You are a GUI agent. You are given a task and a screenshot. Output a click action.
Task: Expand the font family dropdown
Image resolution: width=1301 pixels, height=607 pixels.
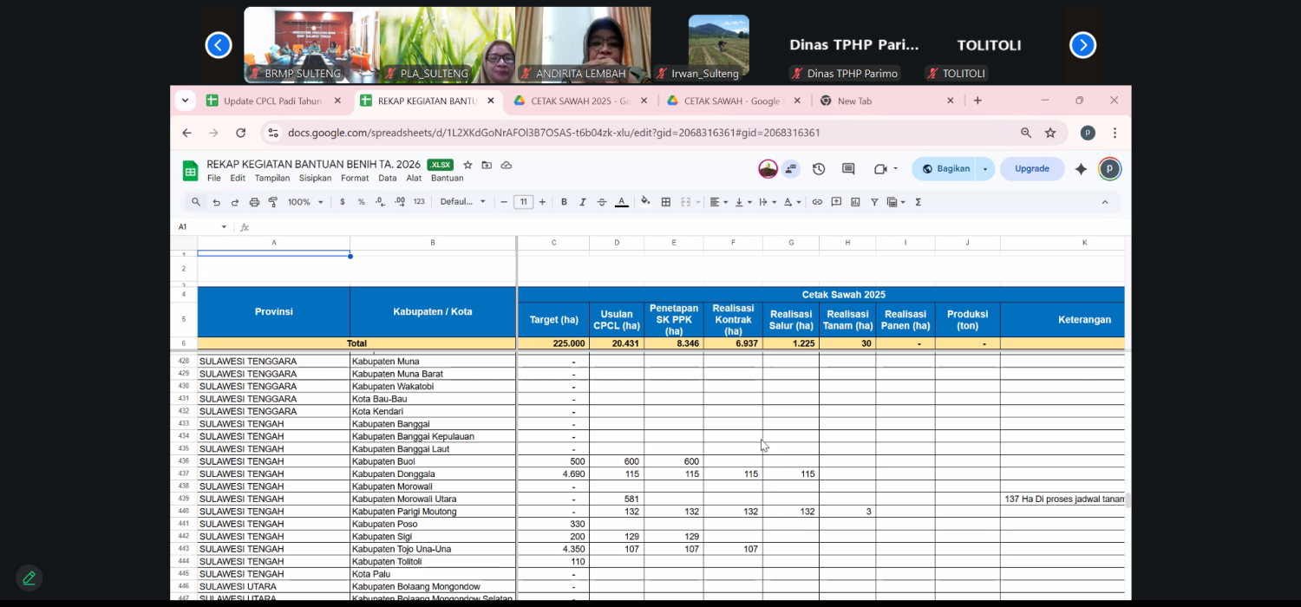[463, 202]
